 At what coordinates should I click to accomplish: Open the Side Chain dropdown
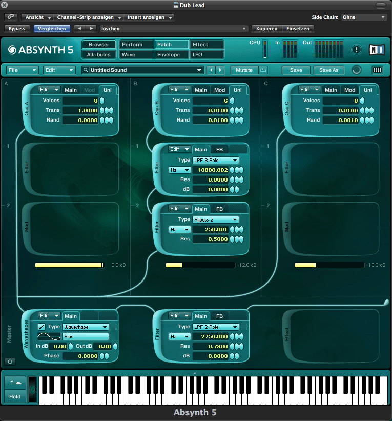(x=364, y=17)
